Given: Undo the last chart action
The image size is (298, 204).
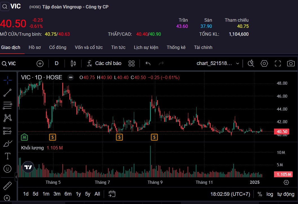Looking at the screenshot, I should tap(148, 63).
